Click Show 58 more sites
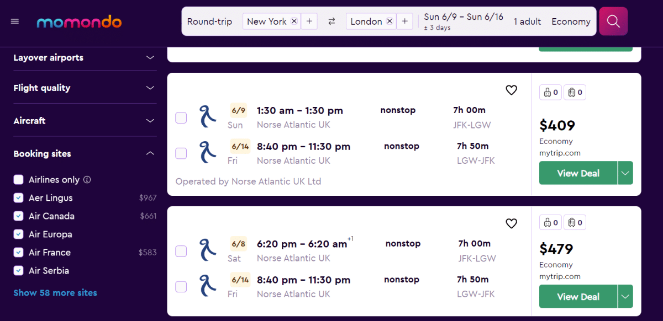 pos(55,292)
